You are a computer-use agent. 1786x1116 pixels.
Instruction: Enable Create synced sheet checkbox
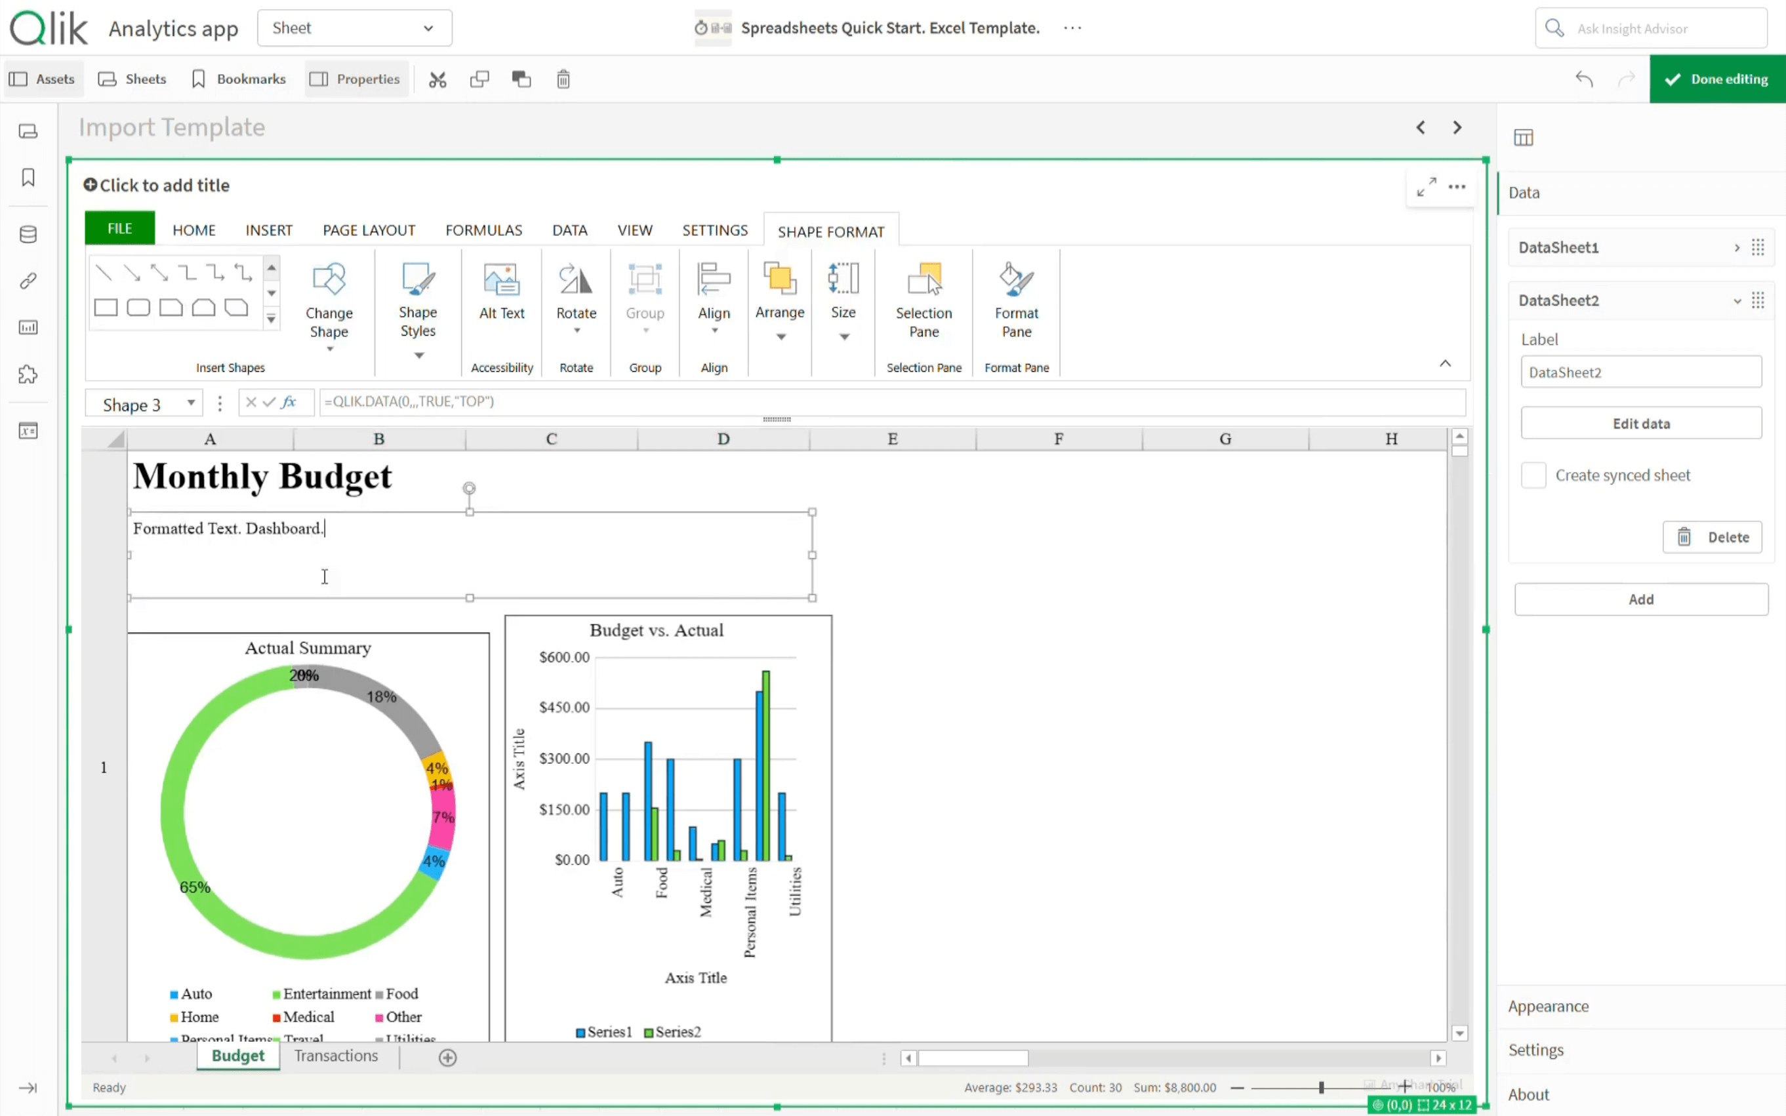tap(1533, 475)
